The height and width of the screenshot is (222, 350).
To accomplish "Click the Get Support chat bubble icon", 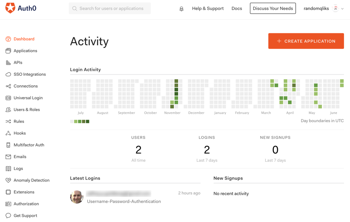I will [8, 216].
